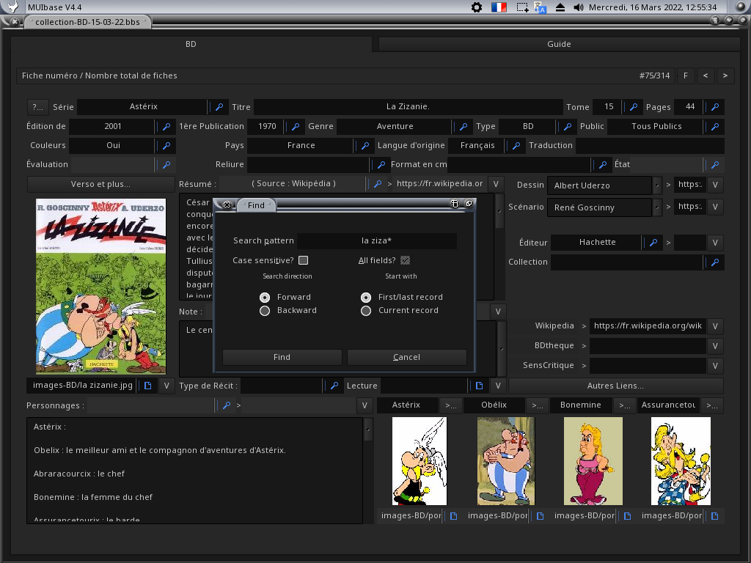Click the magnifier icon beside Personnages field
751x563 pixels.
[x=227, y=405]
